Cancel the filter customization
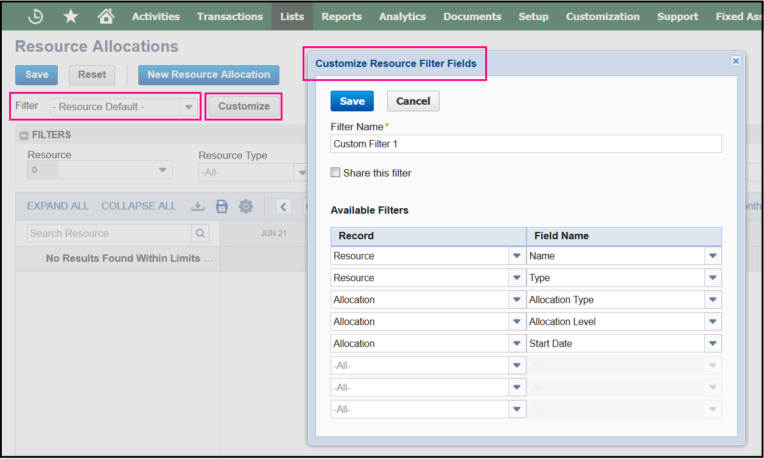Viewport: 764px width, 459px height. point(413,101)
